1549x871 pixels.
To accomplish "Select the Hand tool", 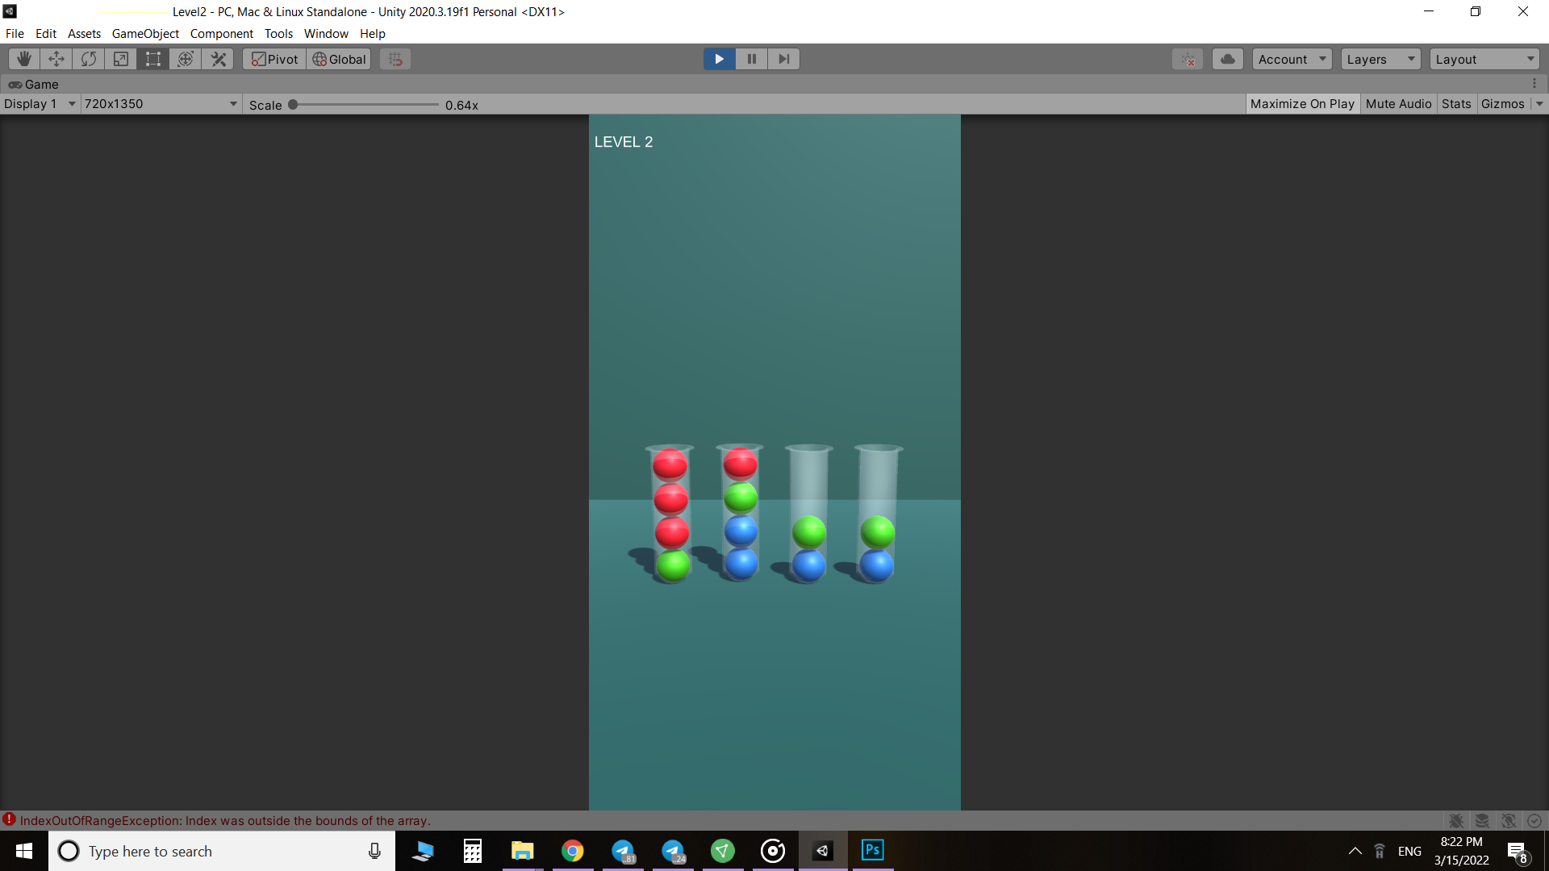I will [24, 59].
